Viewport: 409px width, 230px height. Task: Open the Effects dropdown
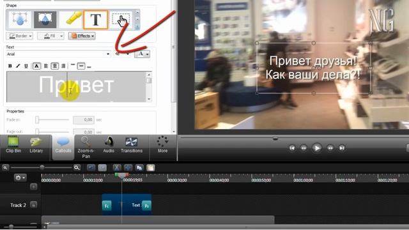[x=82, y=36]
